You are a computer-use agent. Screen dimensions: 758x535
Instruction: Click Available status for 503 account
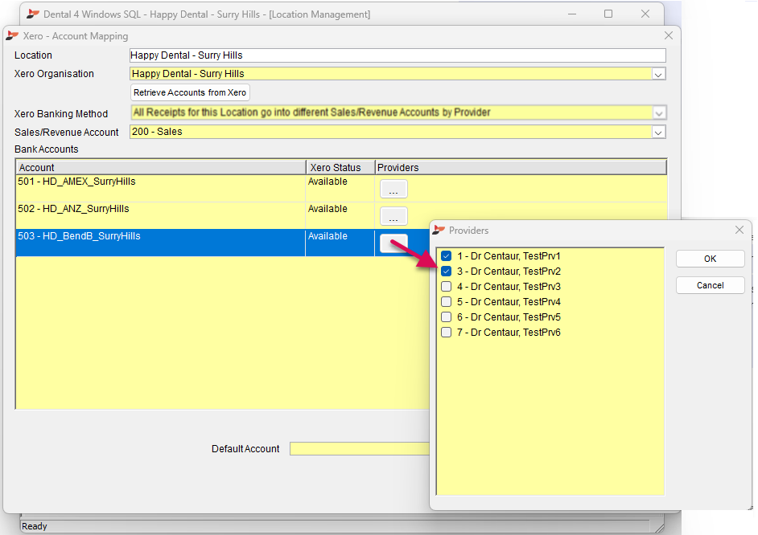coord(328,236)
